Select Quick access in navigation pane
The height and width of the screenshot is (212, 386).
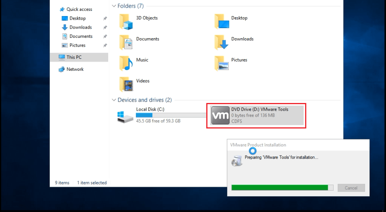(x=79, y=9)
